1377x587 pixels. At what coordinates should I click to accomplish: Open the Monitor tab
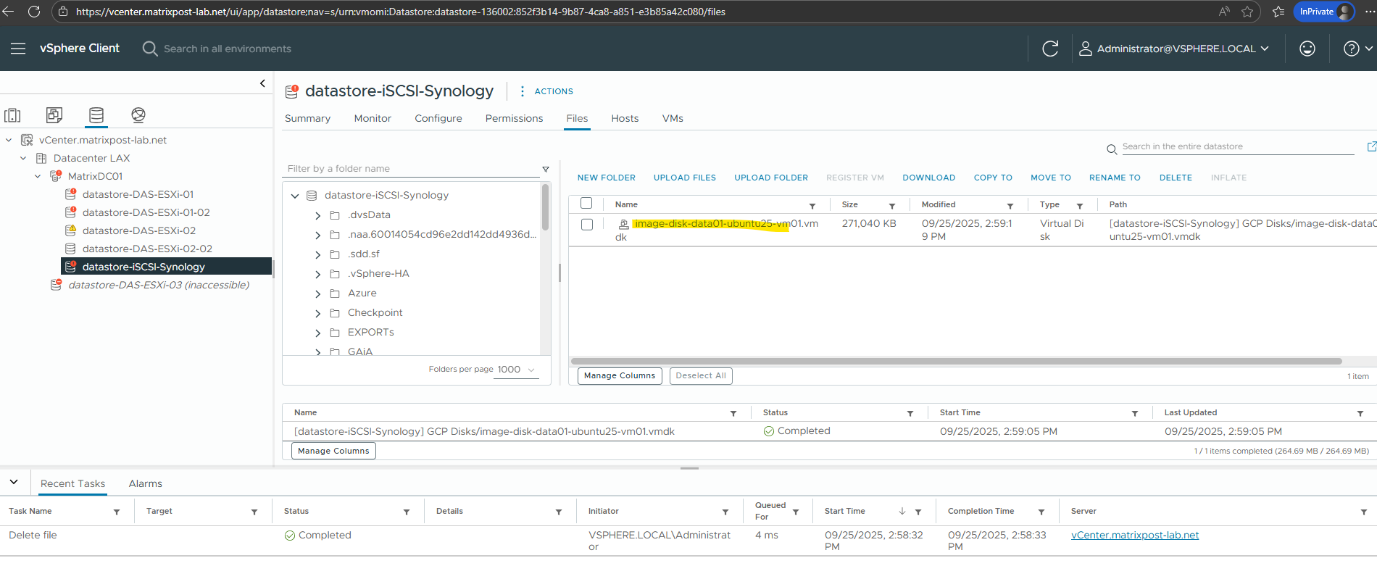(373, 118)
